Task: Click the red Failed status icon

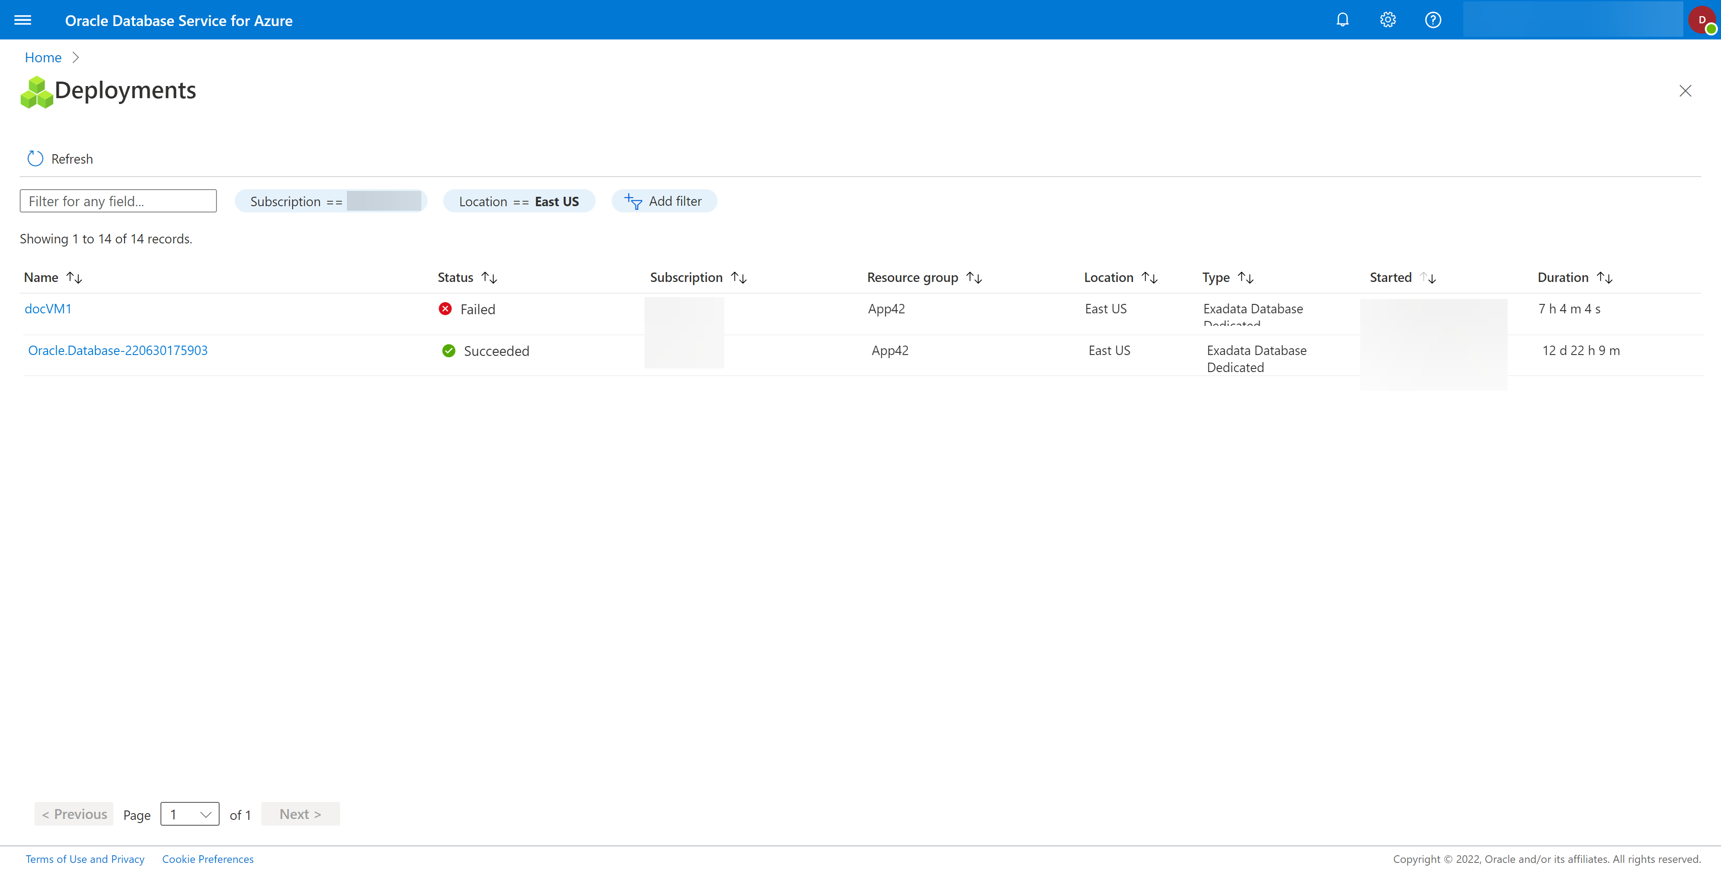Action: coord(445,309)
